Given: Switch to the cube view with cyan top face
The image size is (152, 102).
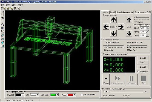Looking at the screenshot, I should tap(2, 36).
